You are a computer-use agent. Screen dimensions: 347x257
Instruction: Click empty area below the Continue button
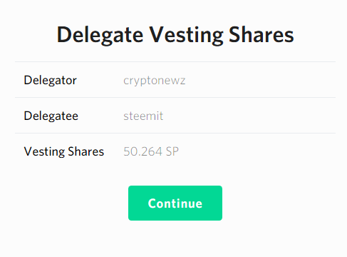175,238
